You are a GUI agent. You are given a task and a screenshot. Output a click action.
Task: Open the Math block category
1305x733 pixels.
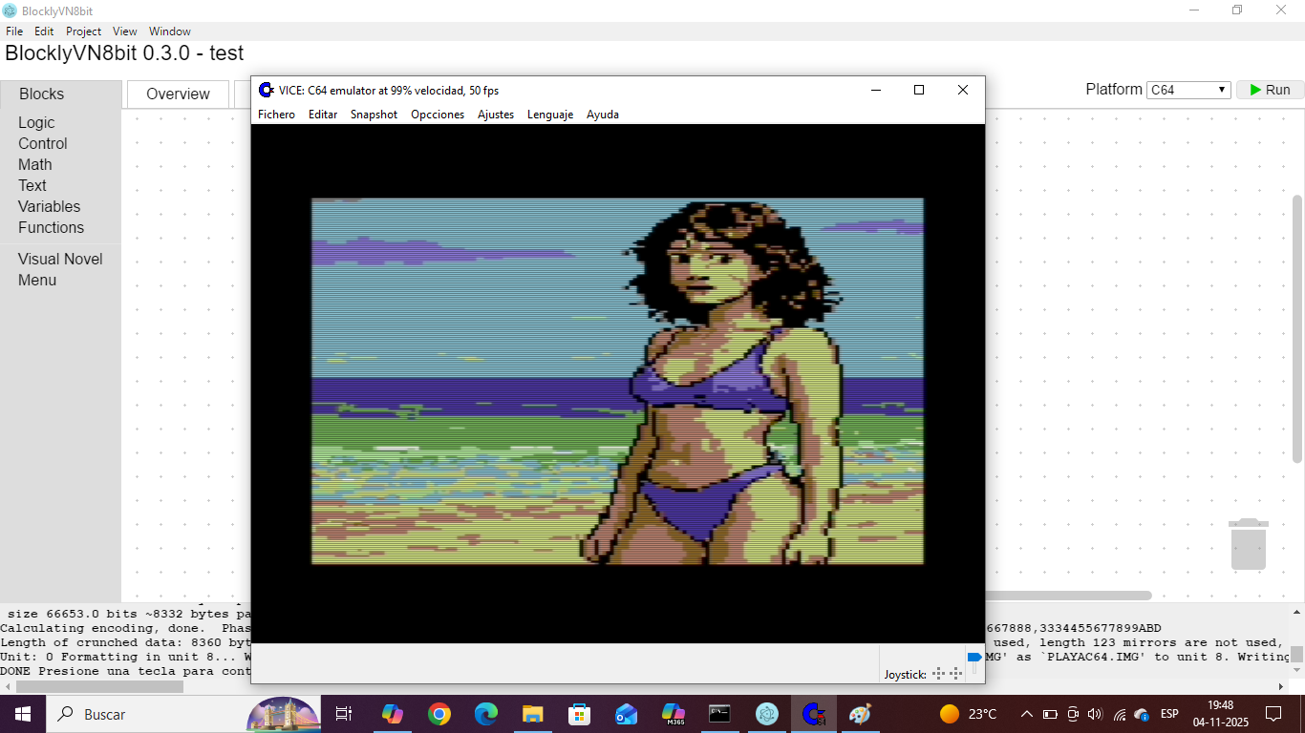click(35, 164)
